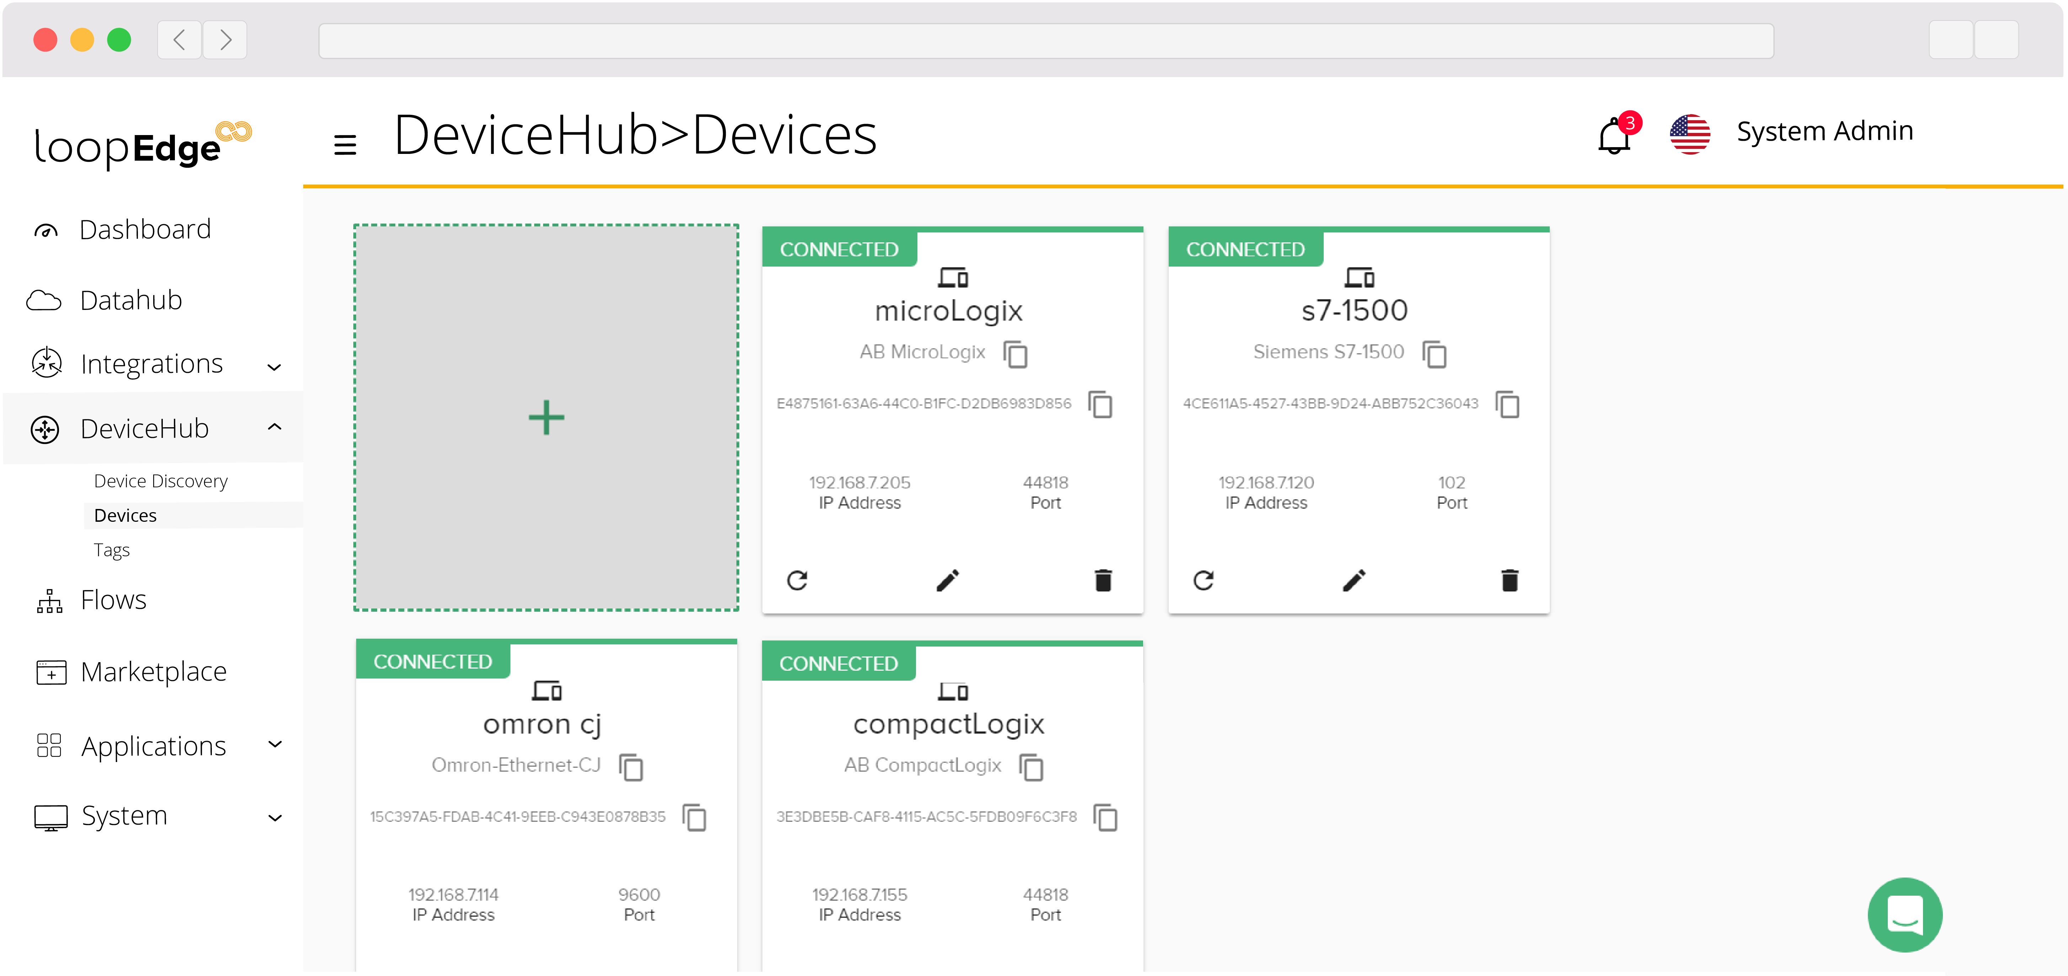Click IP address 192.168.7.114

pyautogui.click(x=453, y=894)
